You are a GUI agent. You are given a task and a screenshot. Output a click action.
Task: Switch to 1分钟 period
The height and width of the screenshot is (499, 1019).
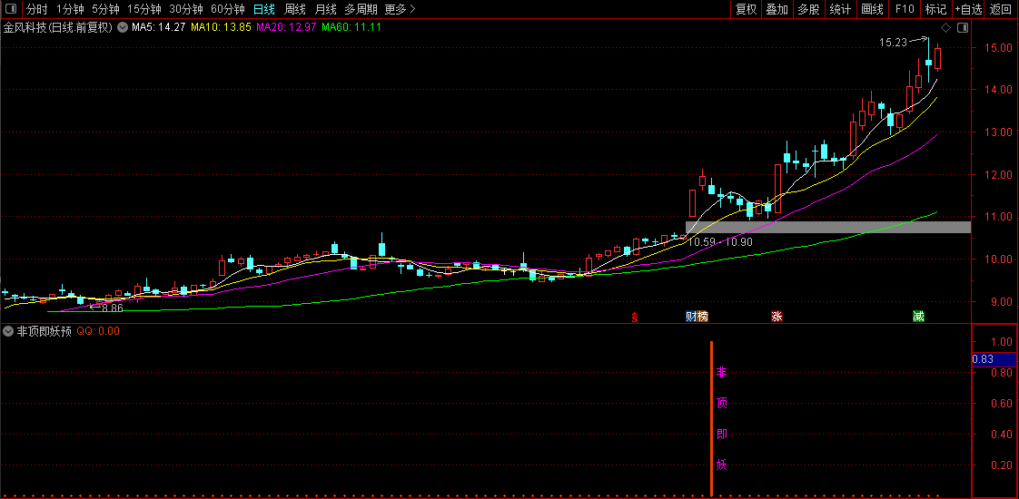click(70, 9)
